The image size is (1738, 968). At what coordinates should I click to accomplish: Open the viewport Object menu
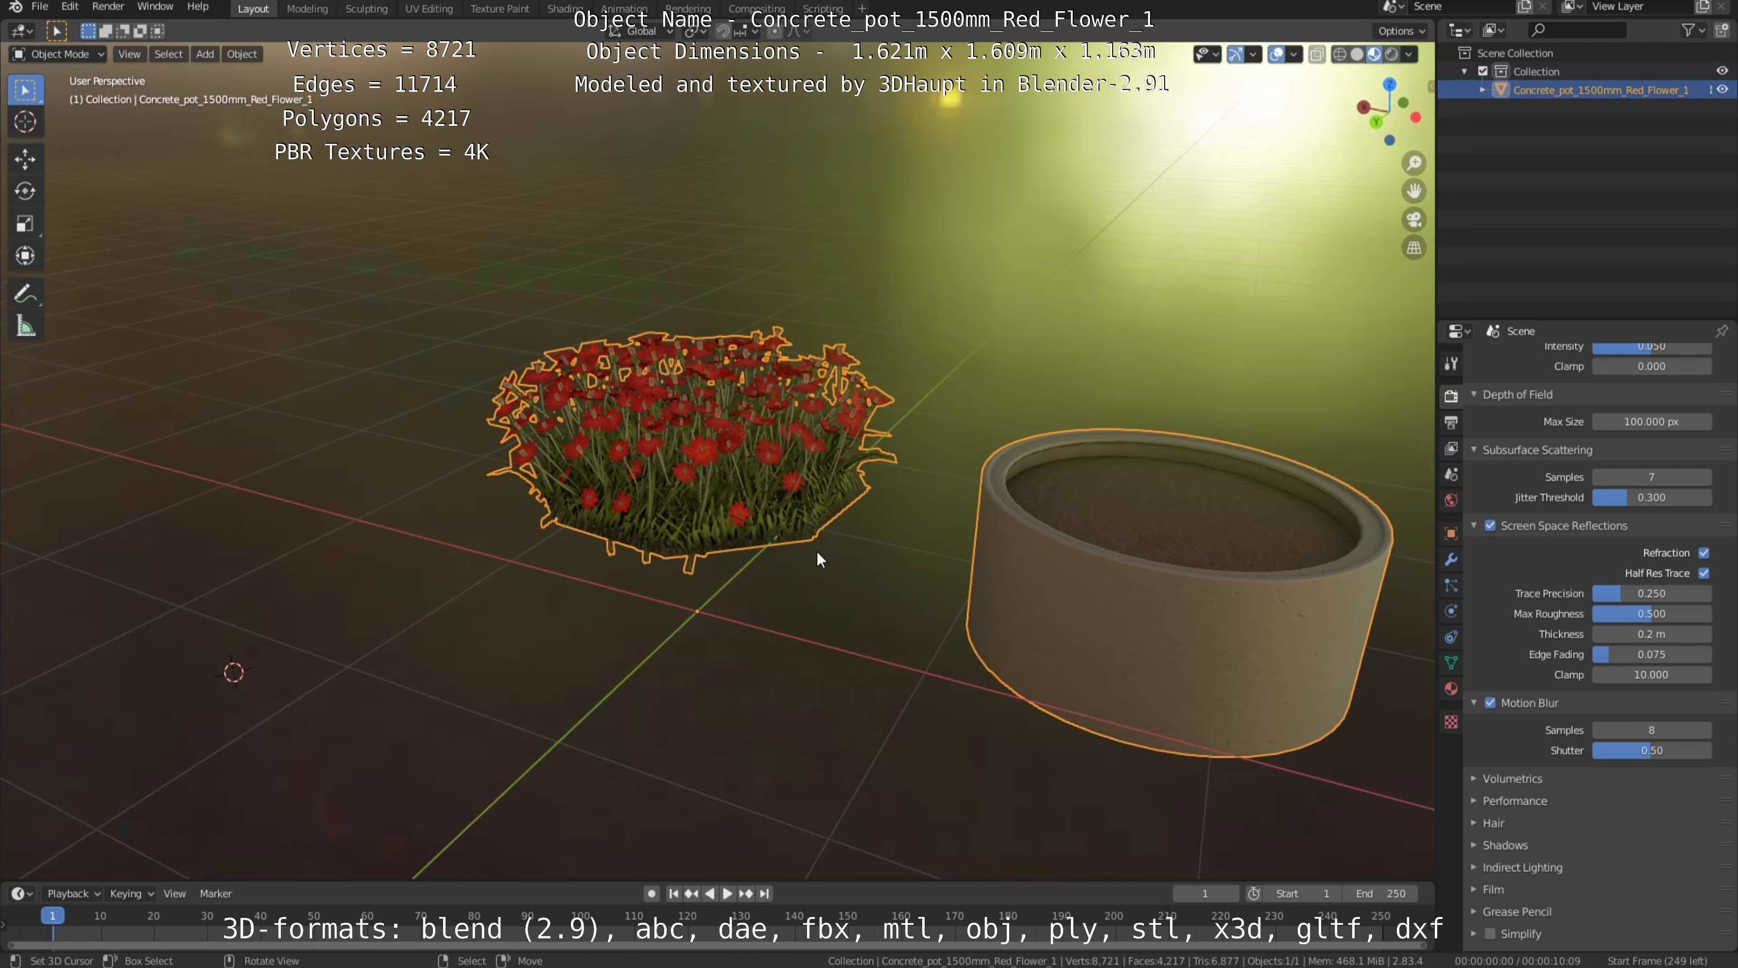pos(241,54)
